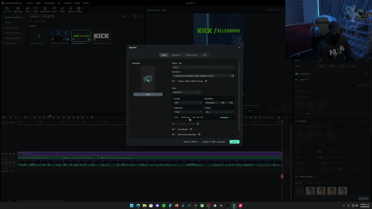
Task: Open the Herramientas menu
Action: coord(49,3)
